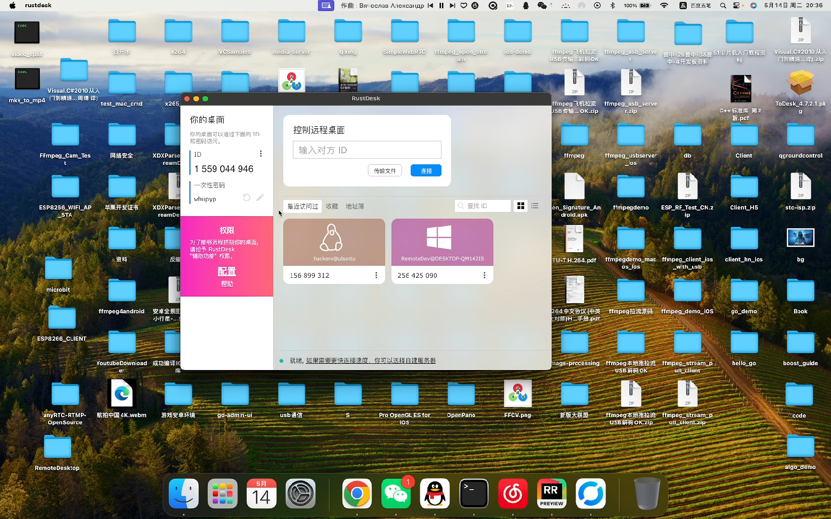This screenshot has width=831, height=519.
Task: Switch to the 收藏 tab
Action: coord(332,206)
